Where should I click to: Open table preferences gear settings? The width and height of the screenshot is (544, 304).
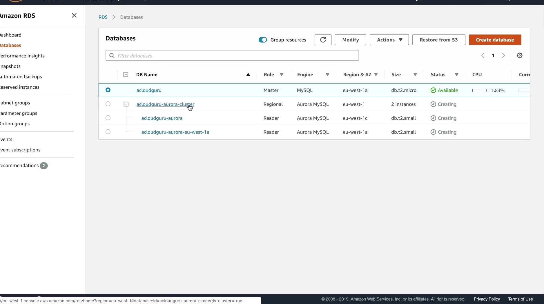[519, 55]
